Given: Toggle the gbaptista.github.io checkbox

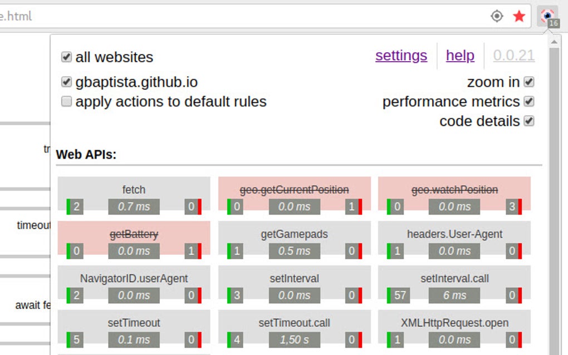Looking at the screenshot, I should coord(66,81).
